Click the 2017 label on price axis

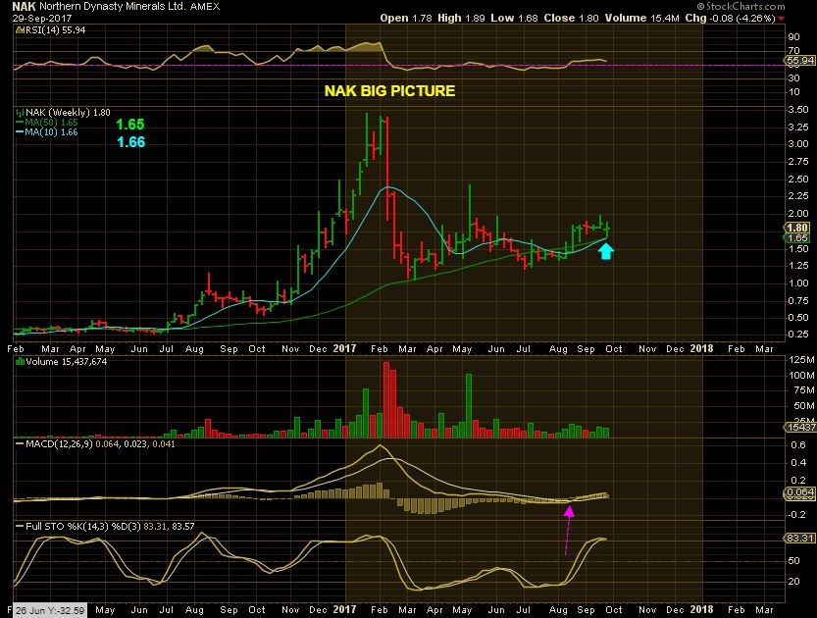point(344,348)
